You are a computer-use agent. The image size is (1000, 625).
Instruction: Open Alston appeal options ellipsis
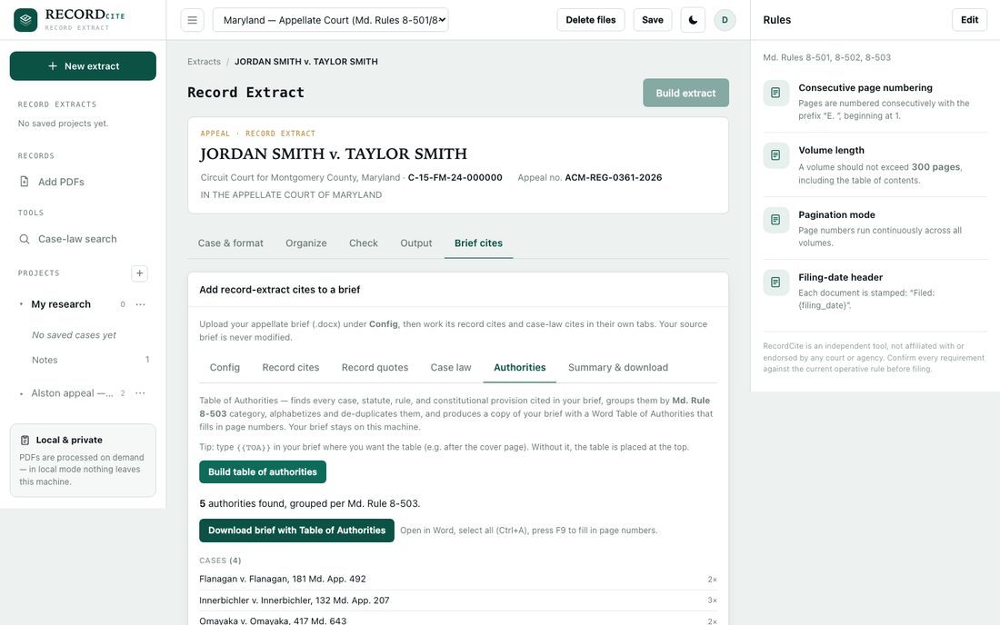click(x=140, y=393)
